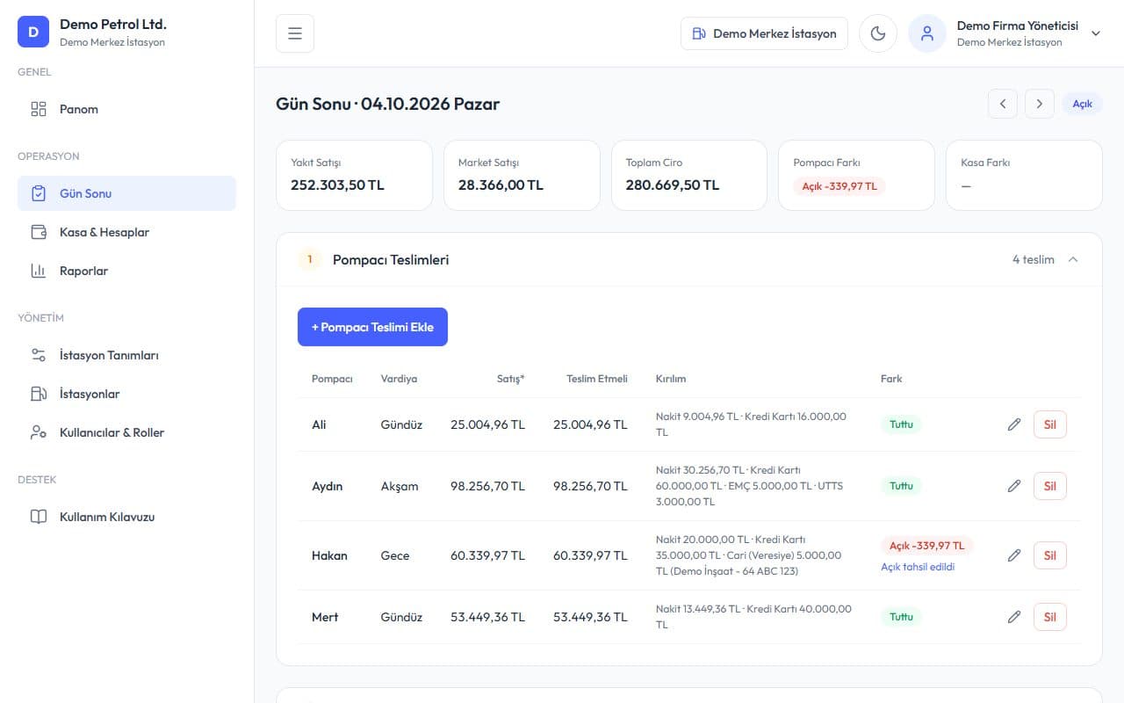Collapse the Pompacı Teslimleri section

tap(1073, 259)
